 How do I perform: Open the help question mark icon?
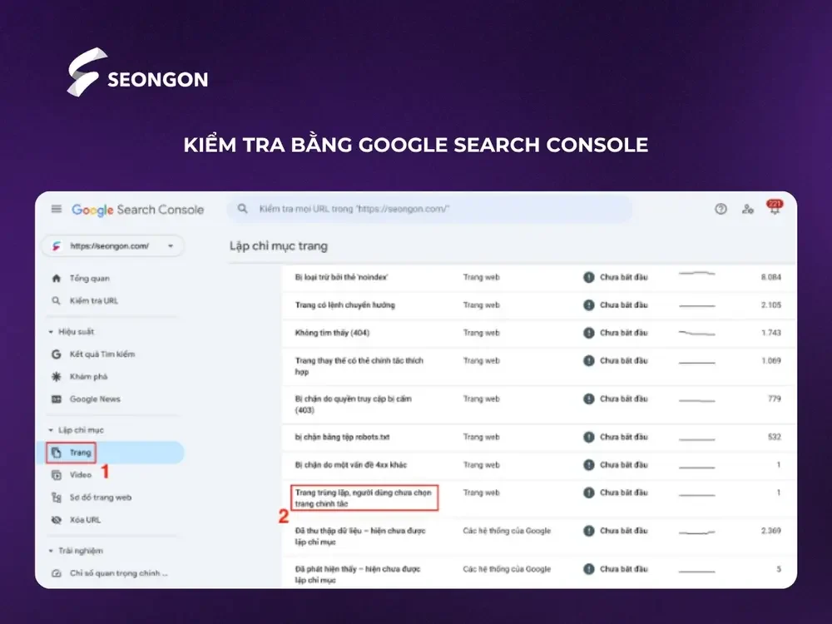[721, 209]
